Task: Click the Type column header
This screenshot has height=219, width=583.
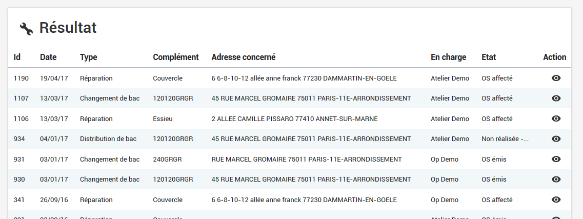Action: click(x=88, y=57)
